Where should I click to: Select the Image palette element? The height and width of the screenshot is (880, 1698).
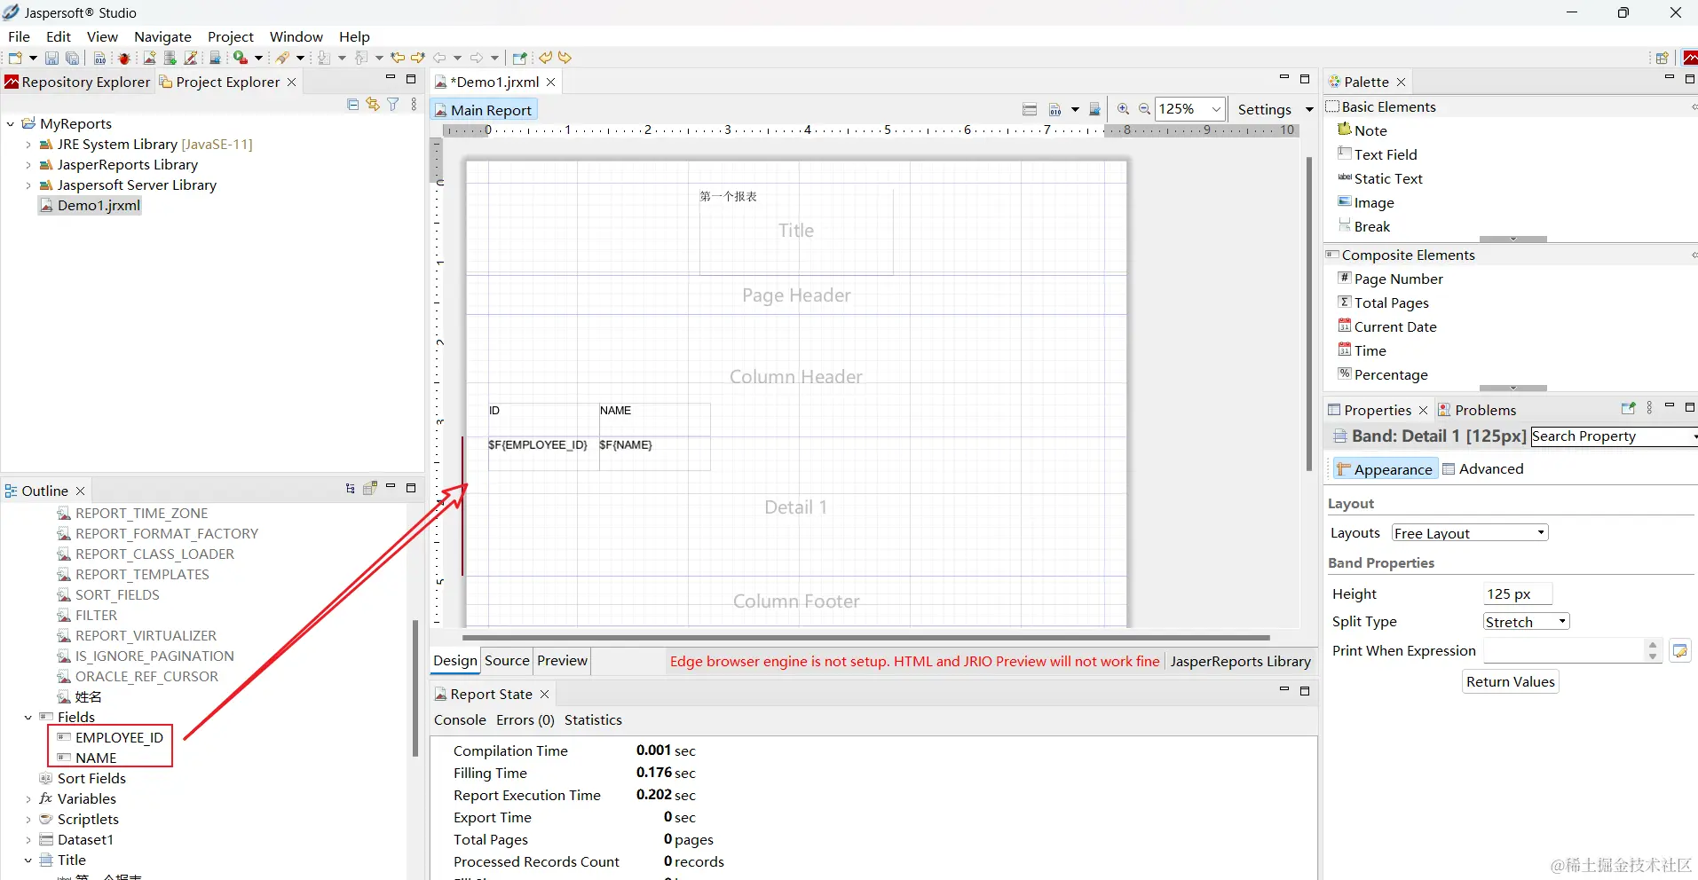pos(1366,202)
